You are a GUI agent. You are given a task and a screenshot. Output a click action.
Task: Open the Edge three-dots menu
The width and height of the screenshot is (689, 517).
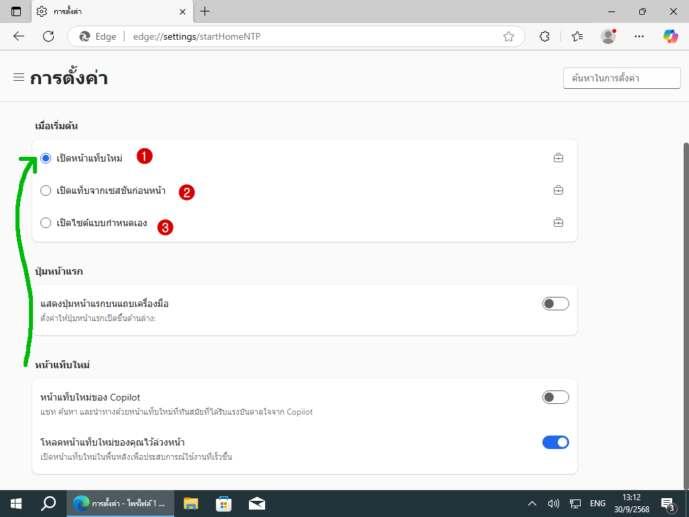(x=639, y=36)
